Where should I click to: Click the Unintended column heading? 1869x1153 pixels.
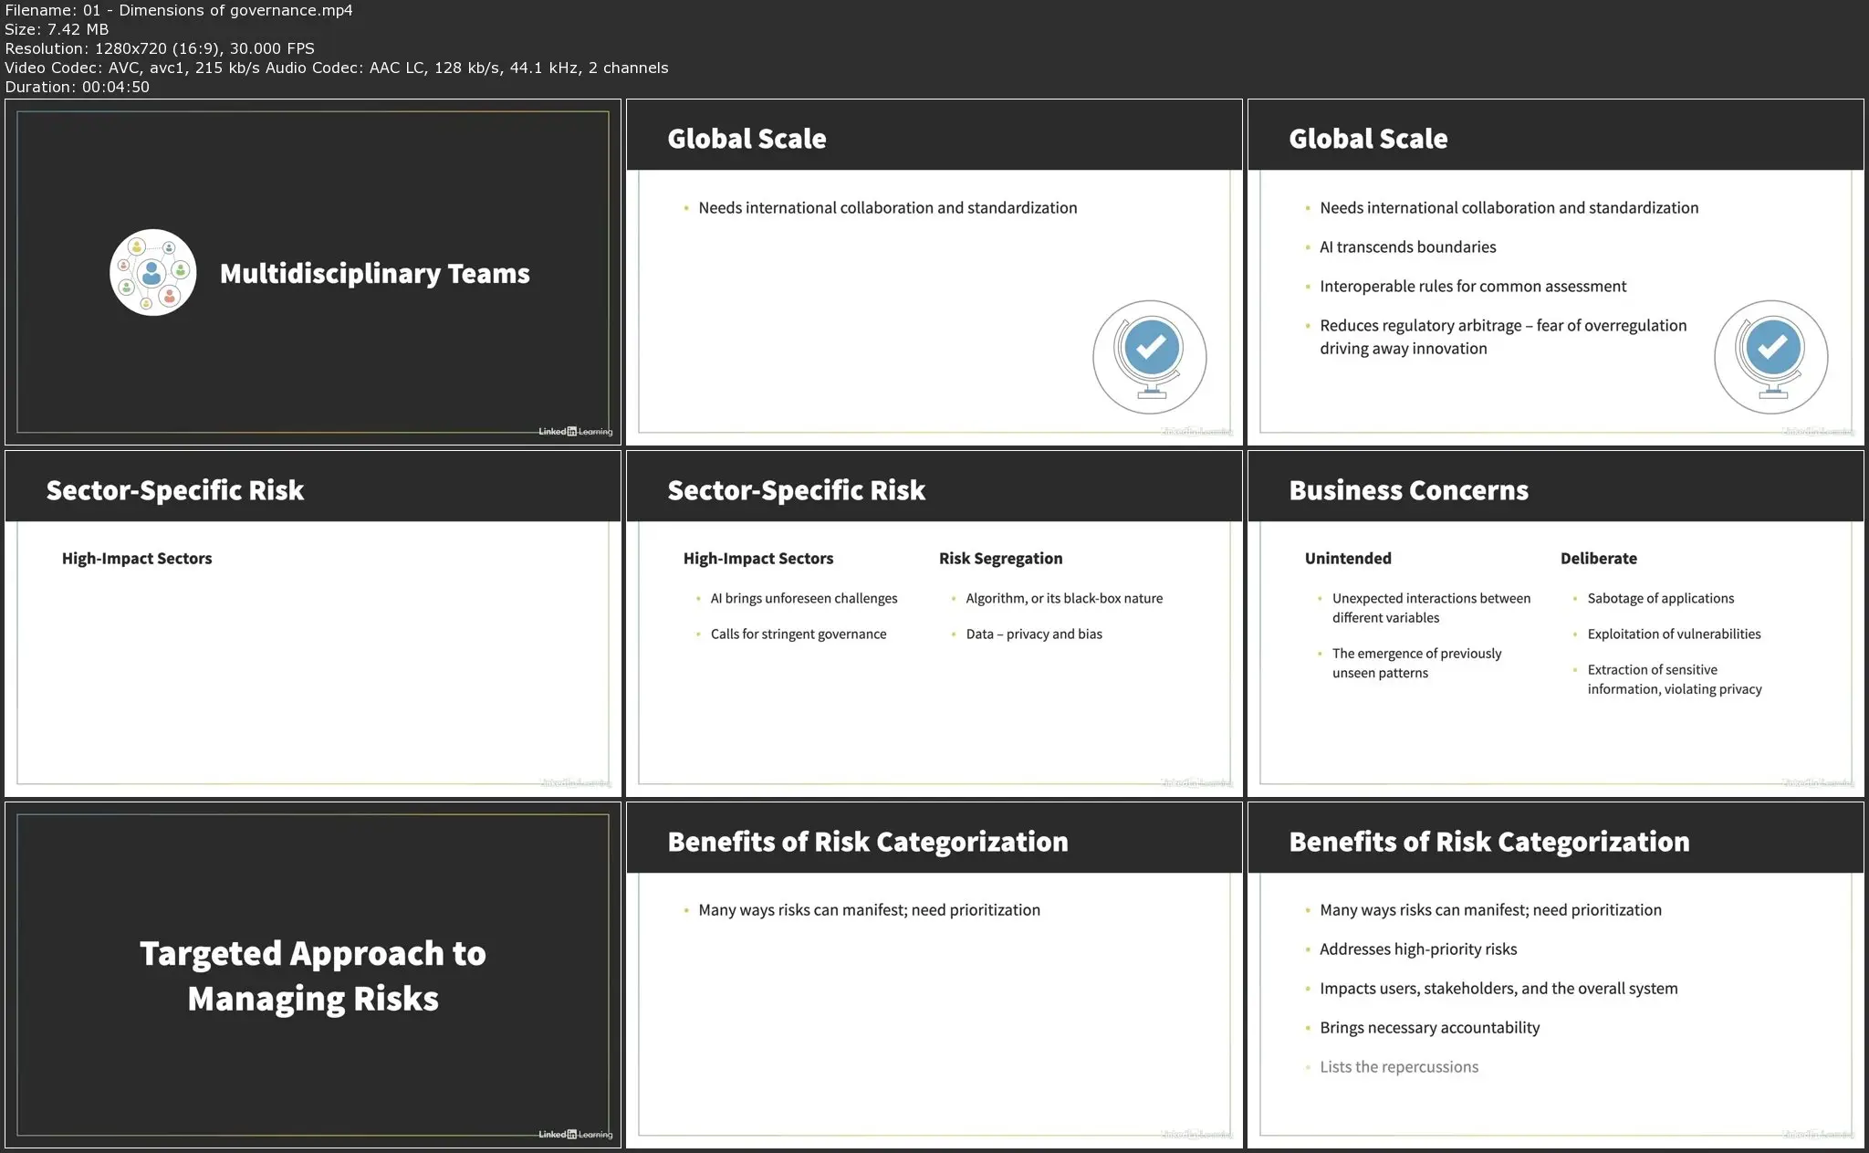tap(1347, 559)
